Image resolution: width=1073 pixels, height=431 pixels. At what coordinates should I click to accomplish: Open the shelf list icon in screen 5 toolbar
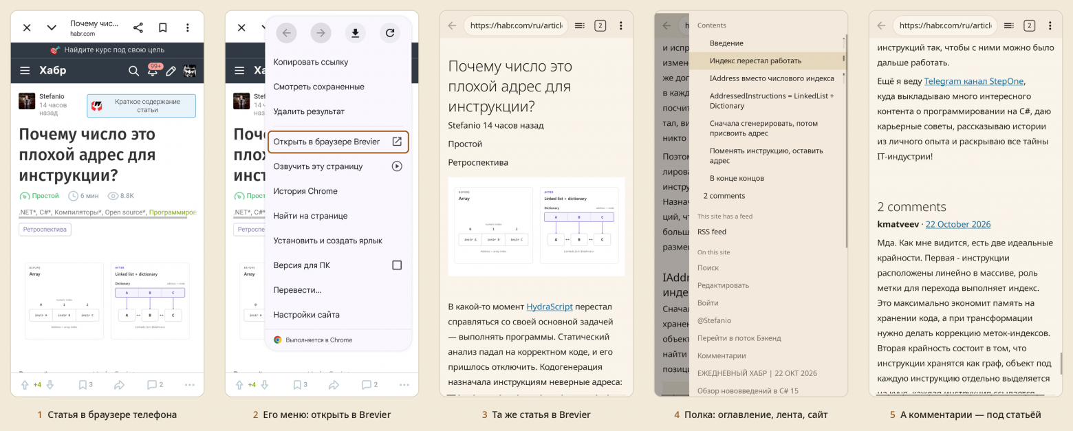point(1009,25)
